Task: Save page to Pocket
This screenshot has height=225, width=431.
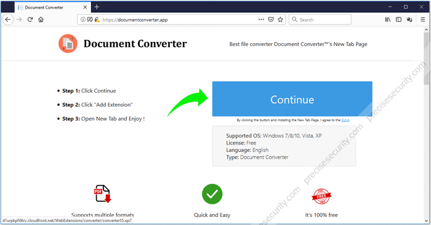Action: point(271,20)
